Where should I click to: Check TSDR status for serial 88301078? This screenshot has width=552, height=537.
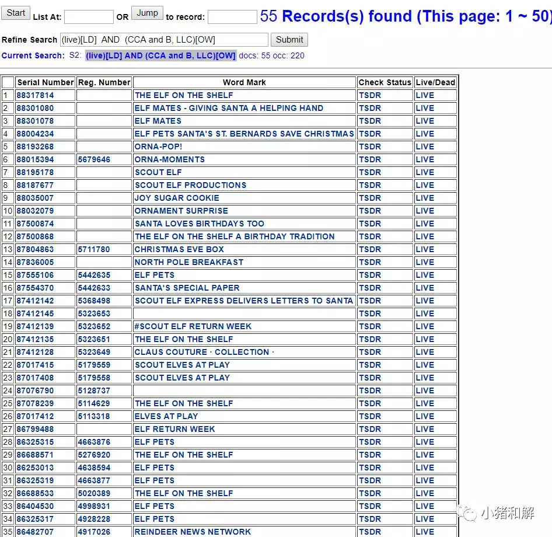(x=369, y=121)
